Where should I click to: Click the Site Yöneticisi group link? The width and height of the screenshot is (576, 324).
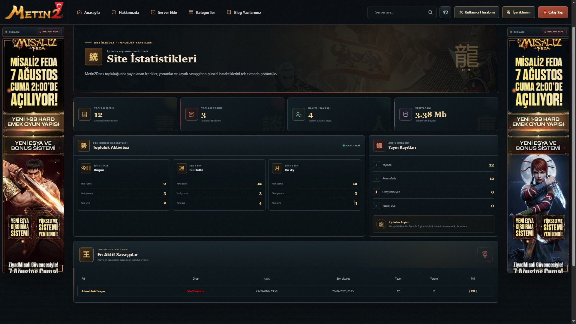coord(196,291)
